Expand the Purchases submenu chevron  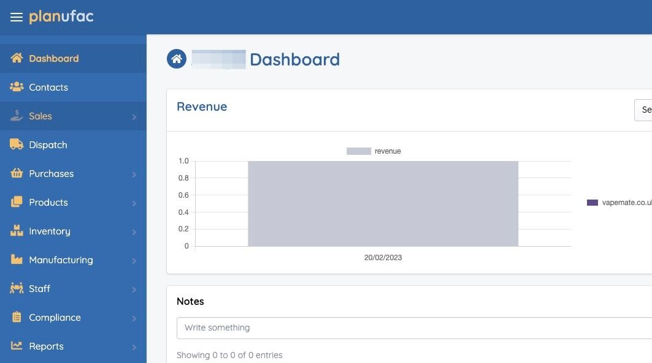(134, 174)
